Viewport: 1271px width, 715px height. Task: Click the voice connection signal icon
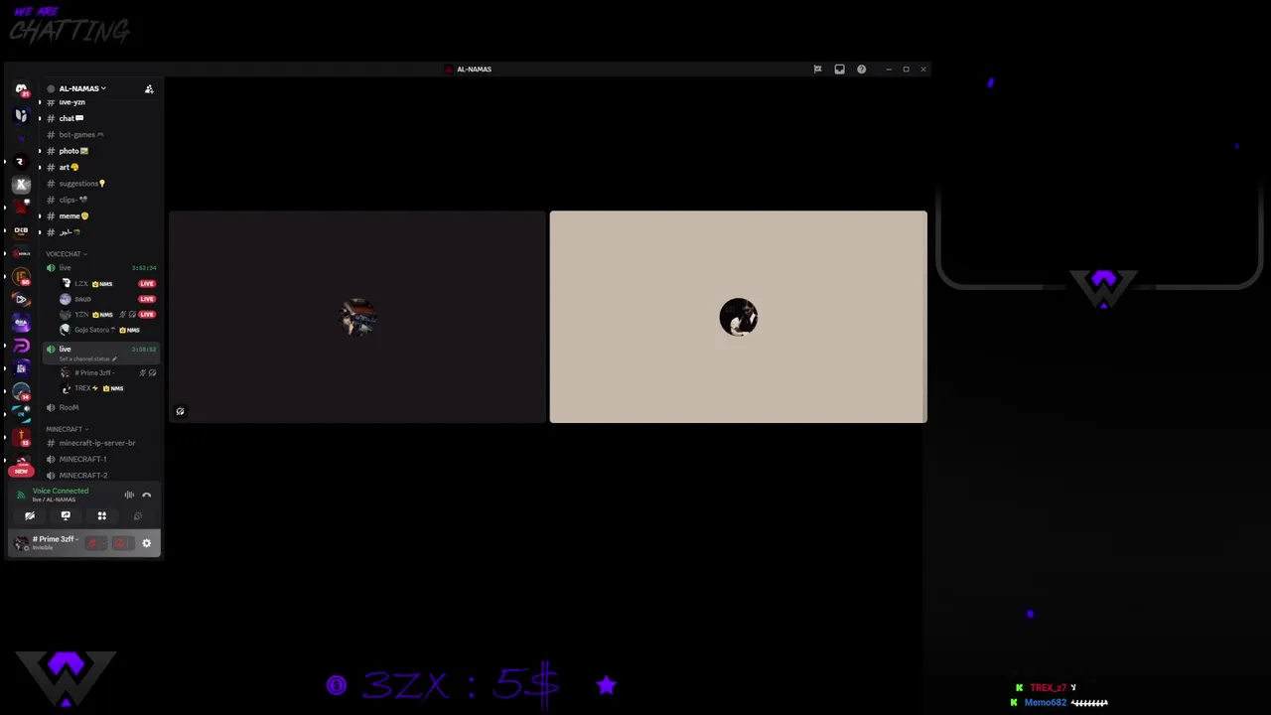(x=21, y=495)
